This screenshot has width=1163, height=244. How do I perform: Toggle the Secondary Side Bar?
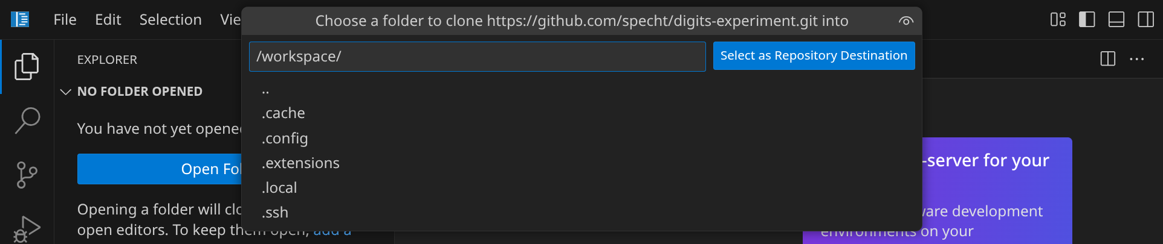click(1145, 20)
